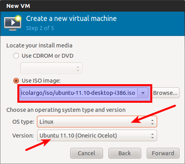Click the Version combo up-down arrows

click(152, 136)
